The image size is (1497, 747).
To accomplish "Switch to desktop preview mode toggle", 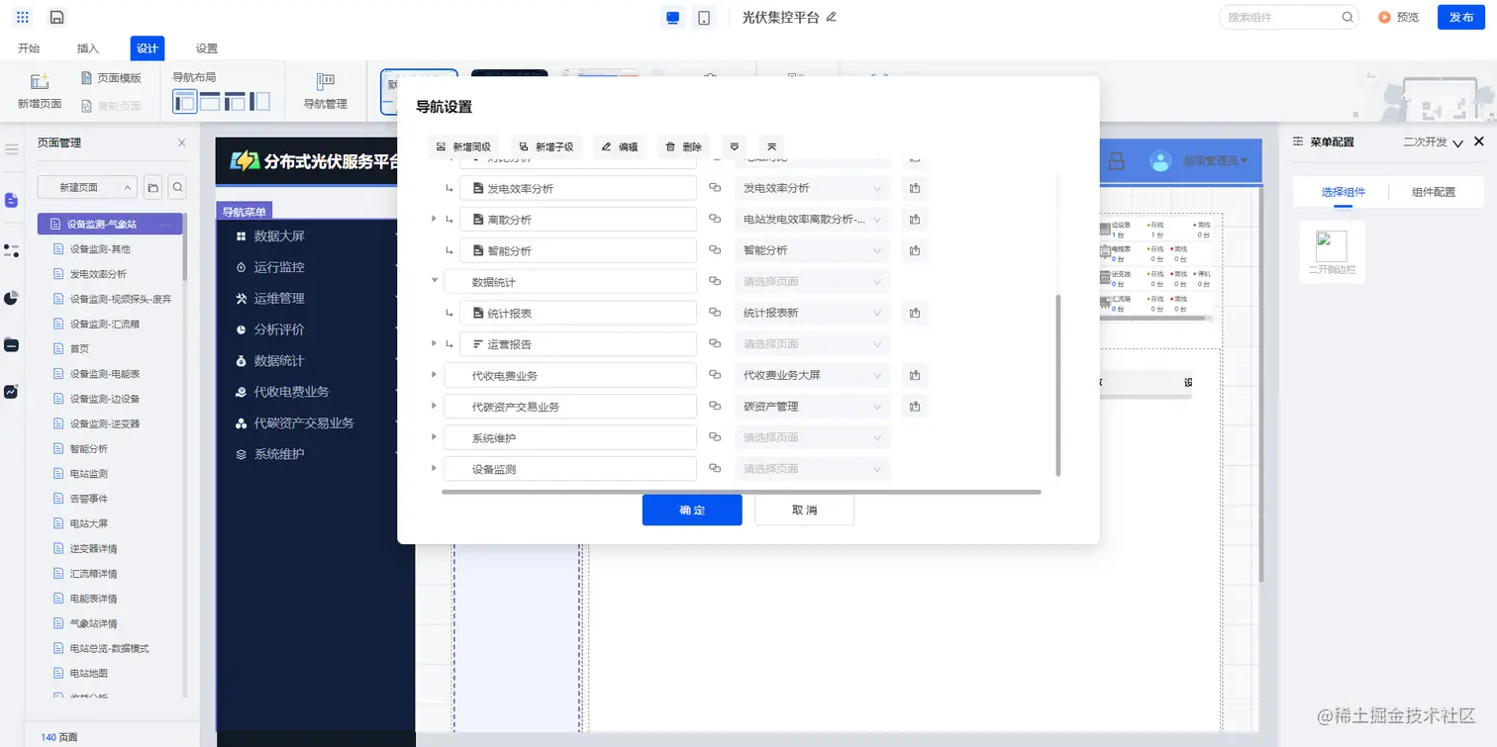I will click(672, 17).
